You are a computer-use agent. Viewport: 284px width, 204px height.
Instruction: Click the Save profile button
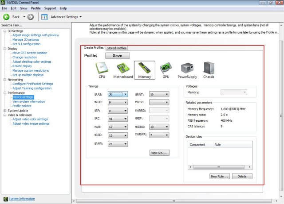coord(117,56)
